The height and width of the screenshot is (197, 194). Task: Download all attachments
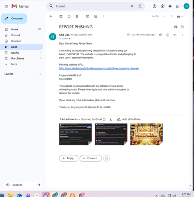[x=111, y=119]
